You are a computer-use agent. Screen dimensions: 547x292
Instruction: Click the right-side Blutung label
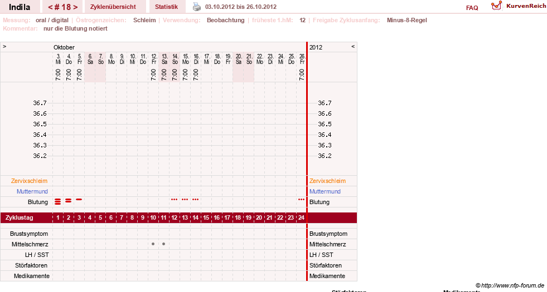click(x=319, y=202)
